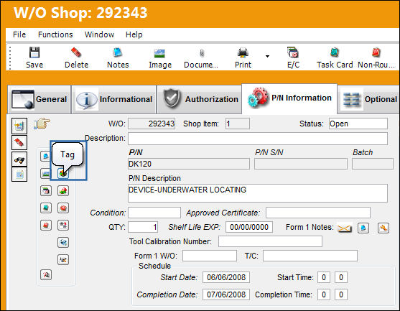The width and height of the screenshot is (400, 311).
Task: Click the landscape image button in the side panel
Action: 46,174
